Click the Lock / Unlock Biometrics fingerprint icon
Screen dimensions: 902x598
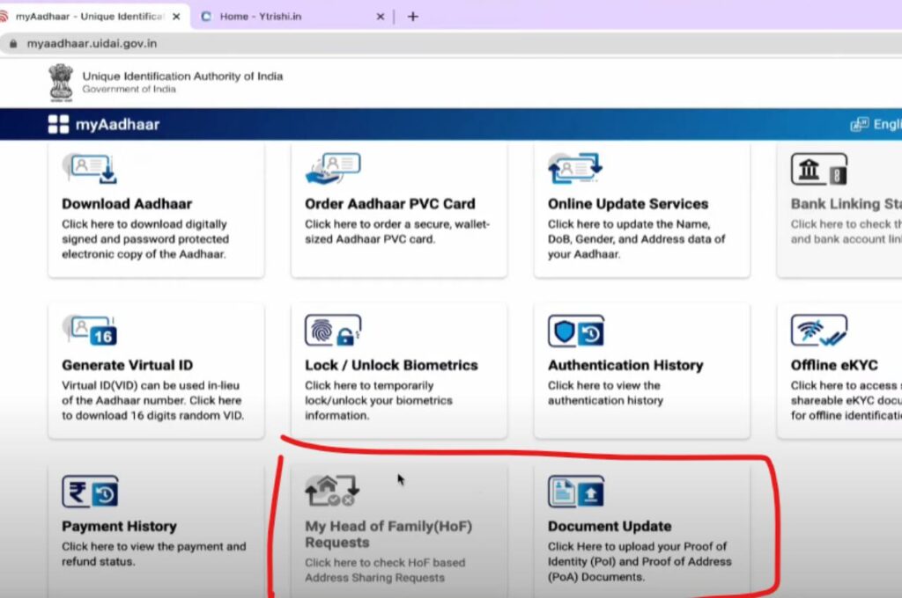point(334,330)
